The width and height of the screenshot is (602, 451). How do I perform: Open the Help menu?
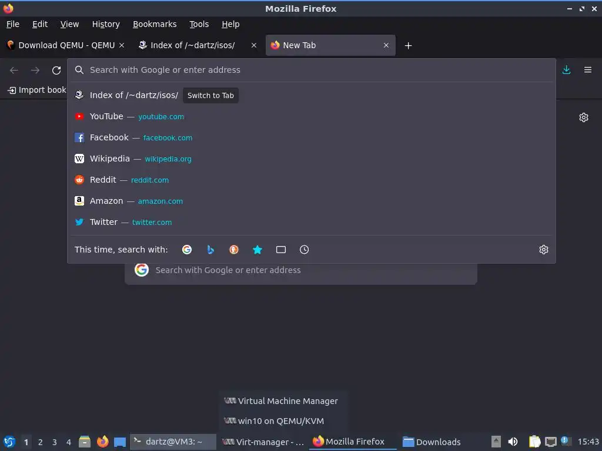coord(230,24)
